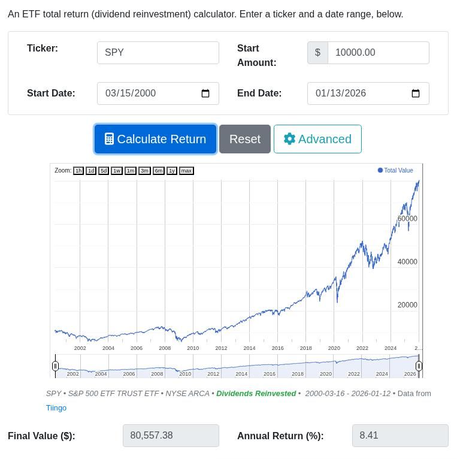Set chart zoom to 1w
The width and height of the screenshot is (457, 459).
point(116,171)
